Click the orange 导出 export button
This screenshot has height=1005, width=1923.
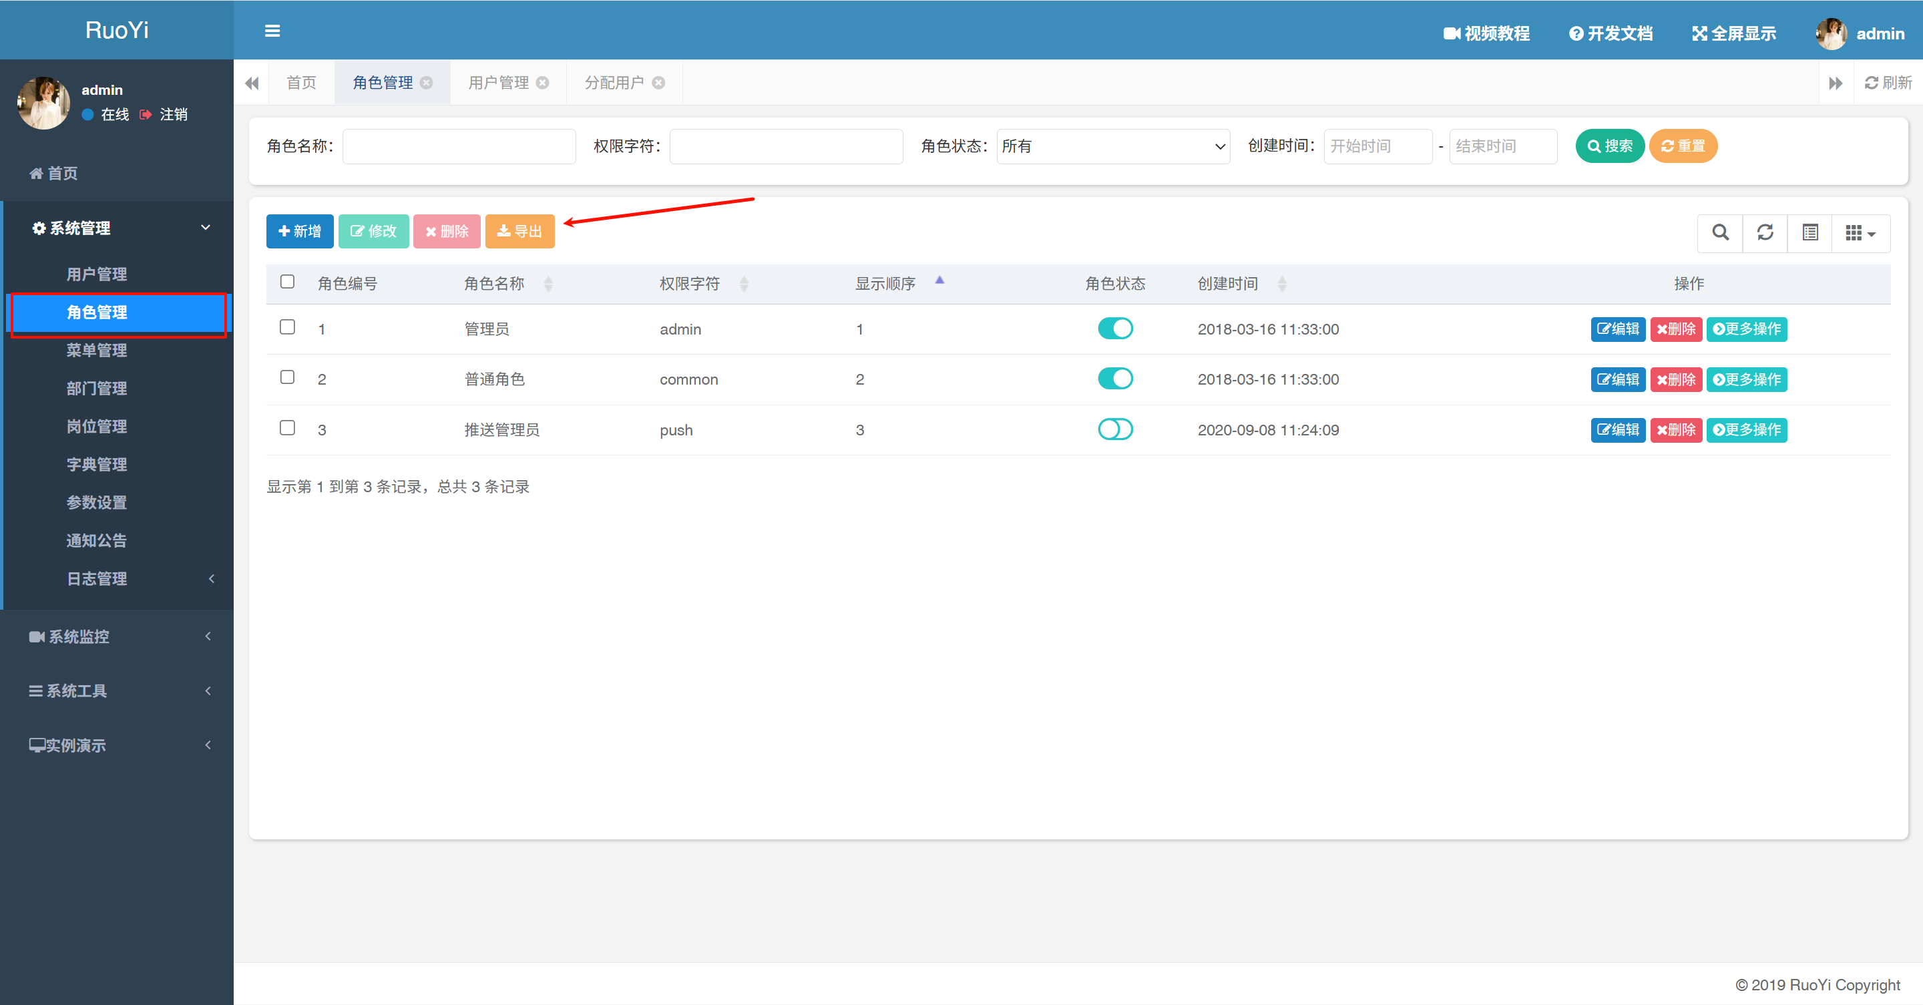point(519,232)
